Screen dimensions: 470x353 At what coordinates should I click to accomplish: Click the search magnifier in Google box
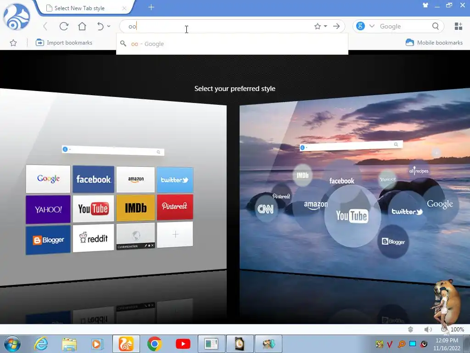[436, 26]
